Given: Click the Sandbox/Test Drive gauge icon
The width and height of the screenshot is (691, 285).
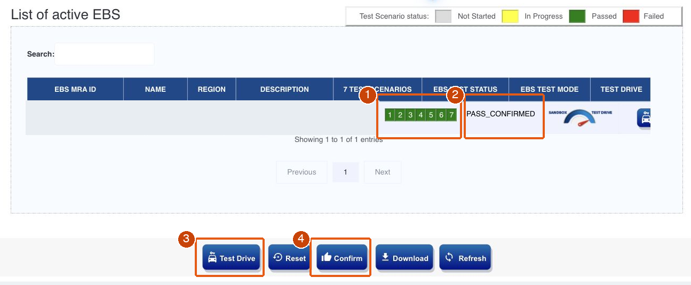Looking at the screenshot, I should click(581, 118).
